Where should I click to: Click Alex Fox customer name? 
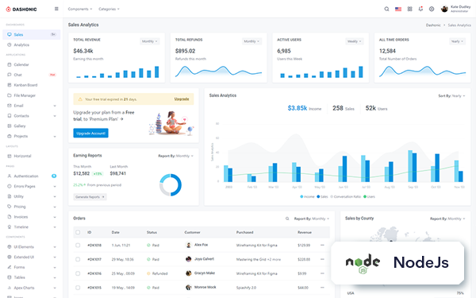pos(201,245)
